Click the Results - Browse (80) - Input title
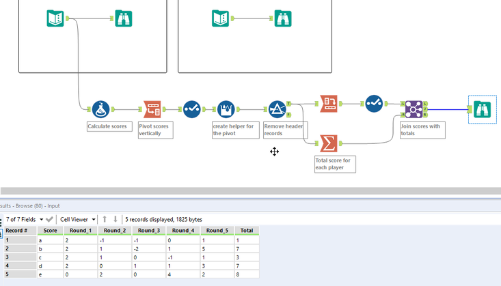501x286 pixels. tap(29, 206)
